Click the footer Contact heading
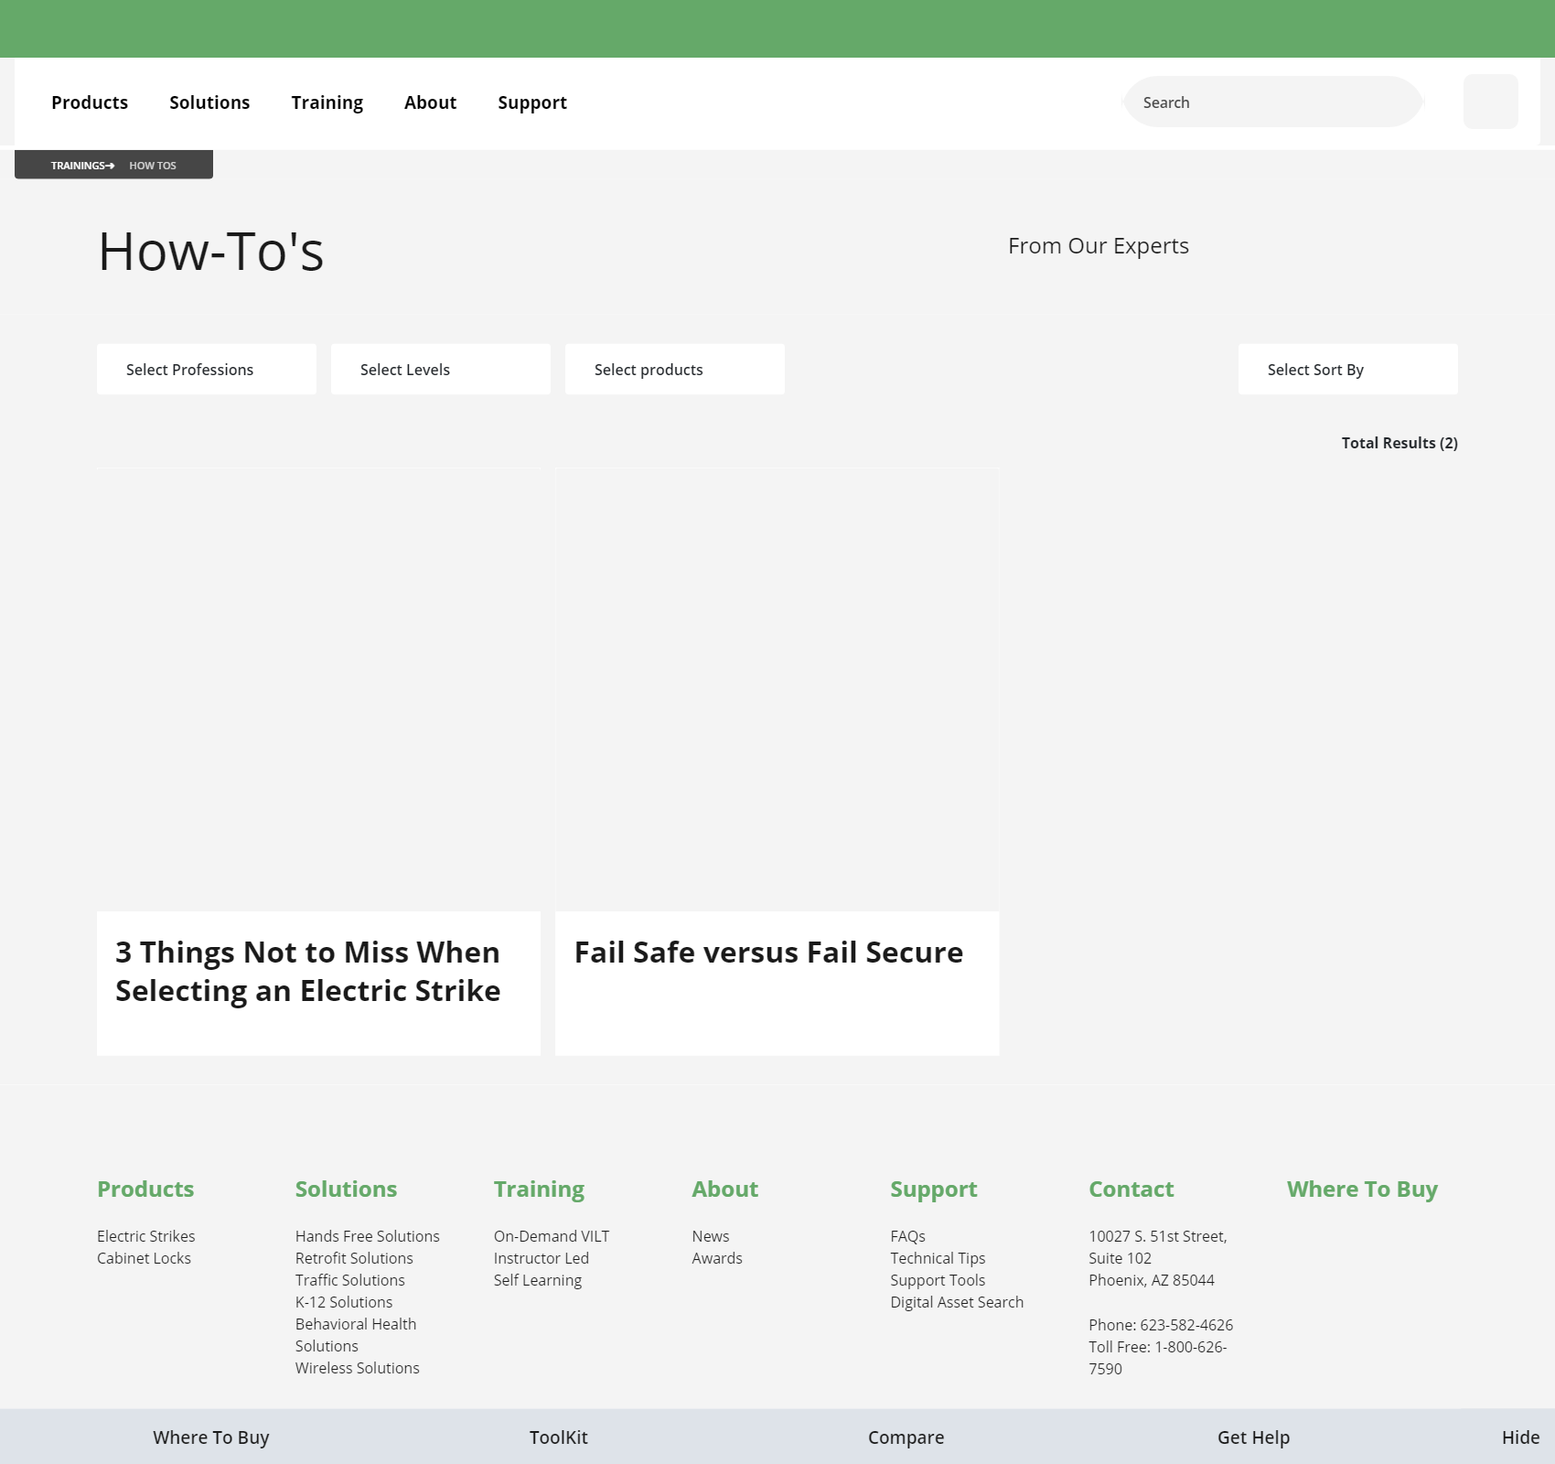This screenshot has height=1464, width=1555. [x=1131, y=1189]
